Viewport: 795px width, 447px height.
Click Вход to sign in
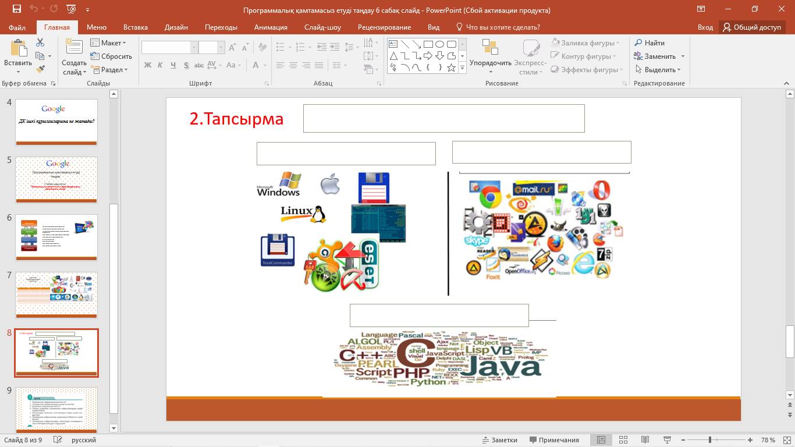[705, 27]
